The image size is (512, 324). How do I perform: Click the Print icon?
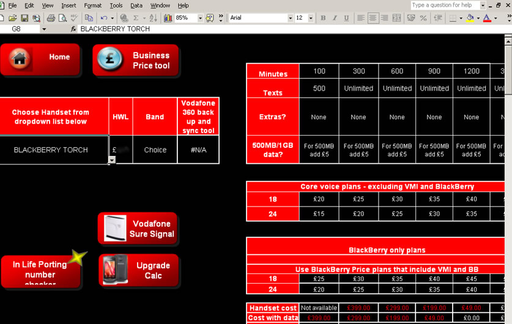tap(51, 18)
